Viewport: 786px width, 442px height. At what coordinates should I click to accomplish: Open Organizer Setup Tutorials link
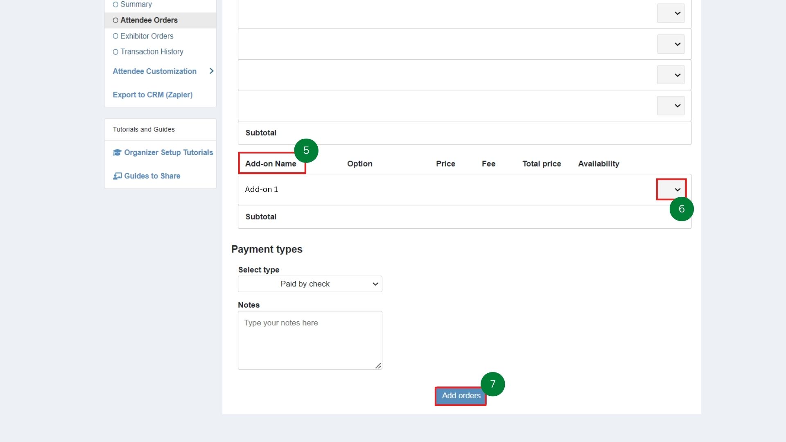pos(168,152)
